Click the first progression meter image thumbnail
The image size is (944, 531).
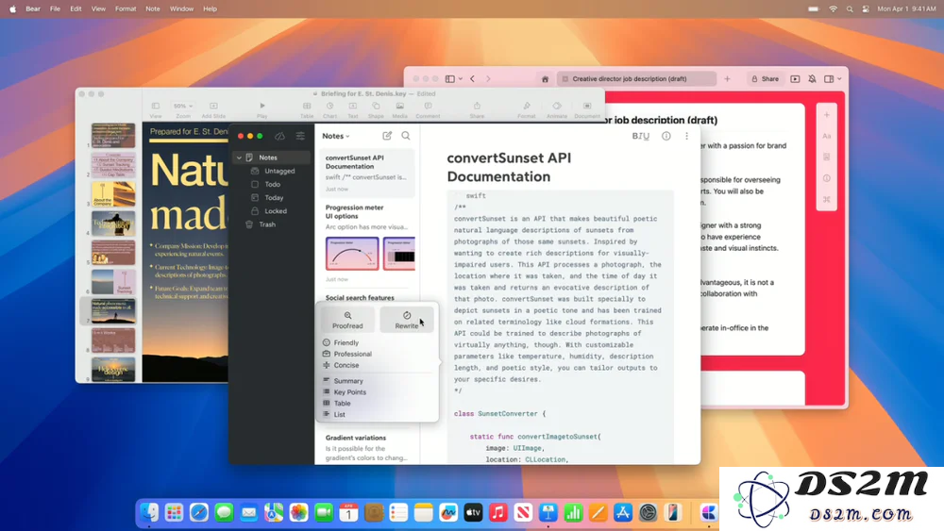coord(352,253)
